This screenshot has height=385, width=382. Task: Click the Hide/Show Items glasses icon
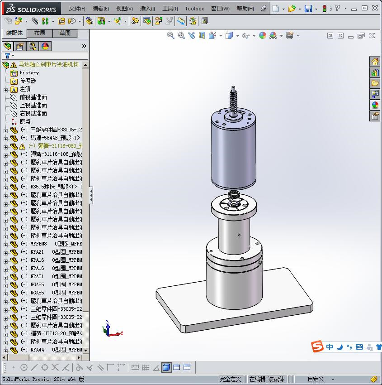pyautogui.click(x=246, y=36)
